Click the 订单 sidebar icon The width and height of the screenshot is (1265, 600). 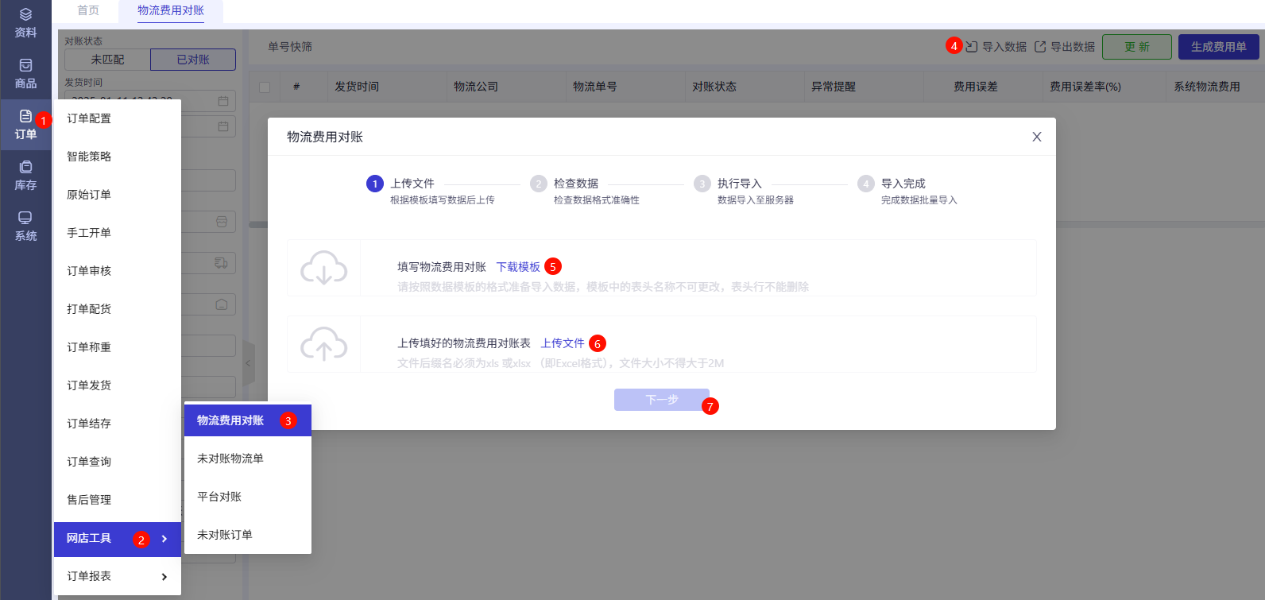coord(25,118)
